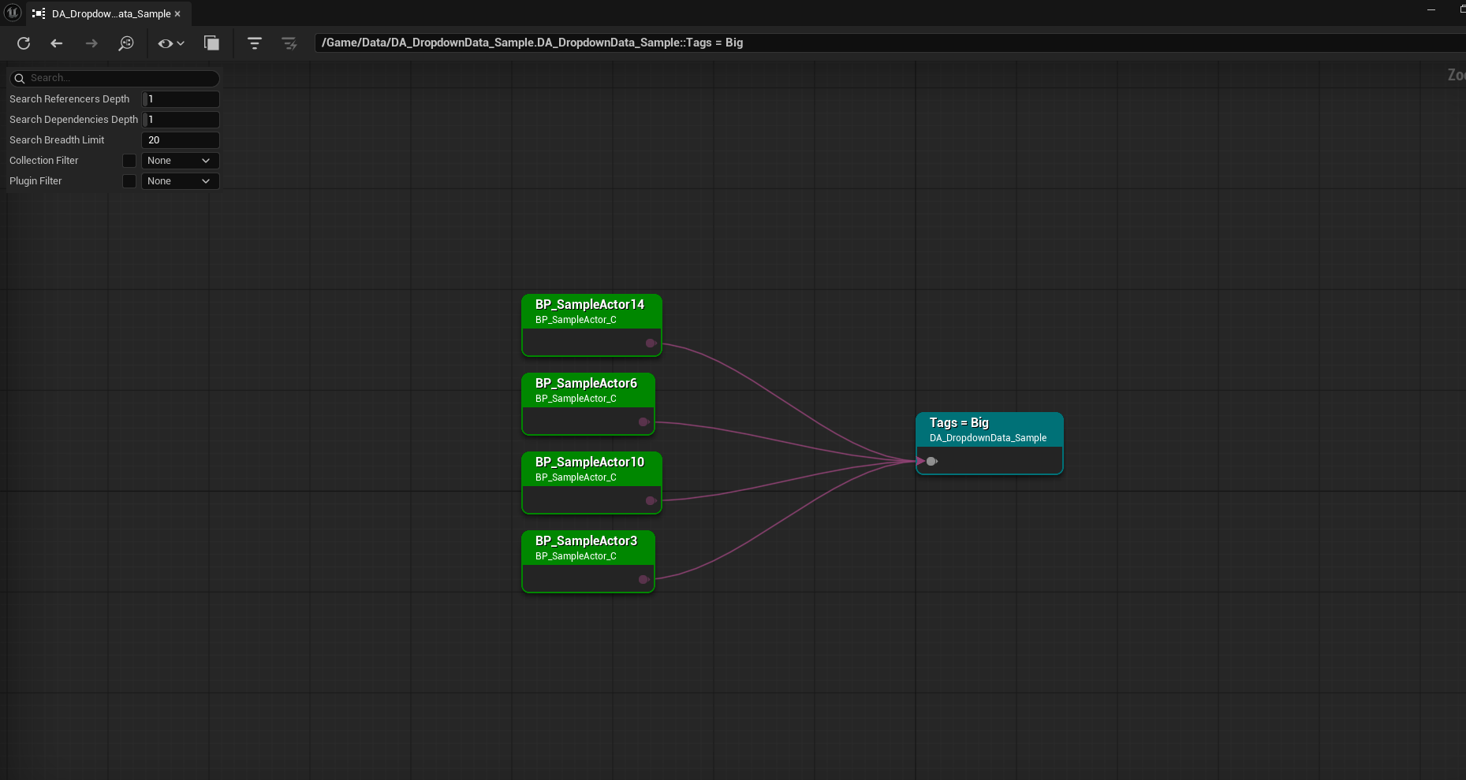Click the Find in Content Browser icon
The height and width of the screenshot is (780, 1466).
tap(126, 43)
